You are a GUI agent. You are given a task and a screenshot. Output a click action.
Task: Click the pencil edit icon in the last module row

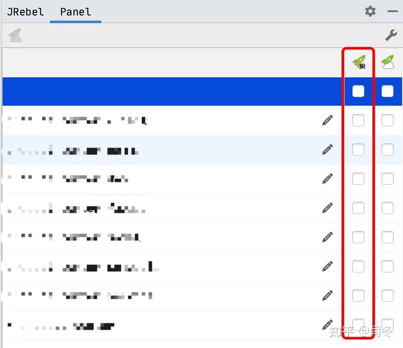[x=327, y=325]
